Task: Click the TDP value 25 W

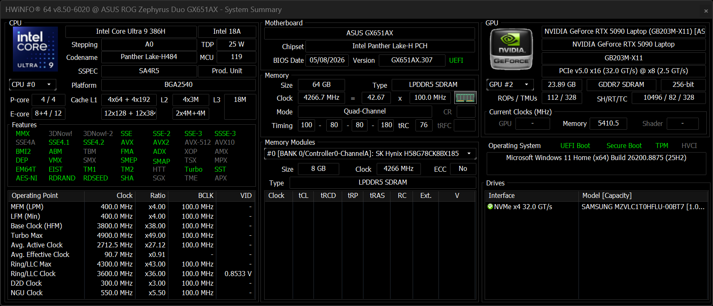Action: (236, 44)
